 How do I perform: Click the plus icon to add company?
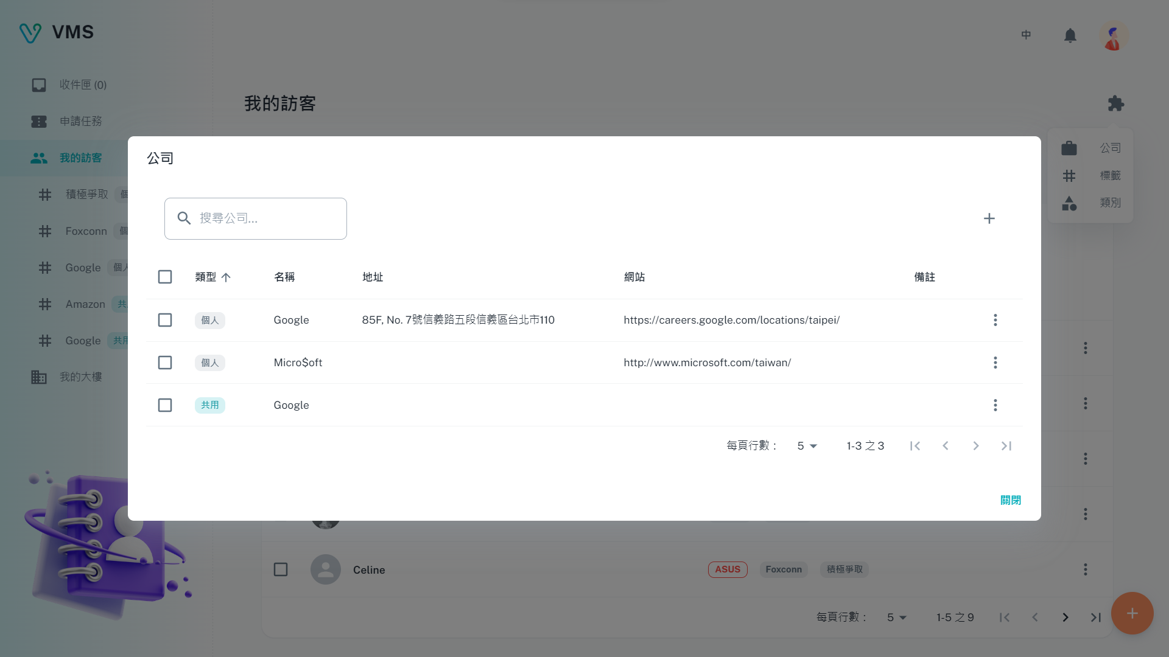coord(989,218)
